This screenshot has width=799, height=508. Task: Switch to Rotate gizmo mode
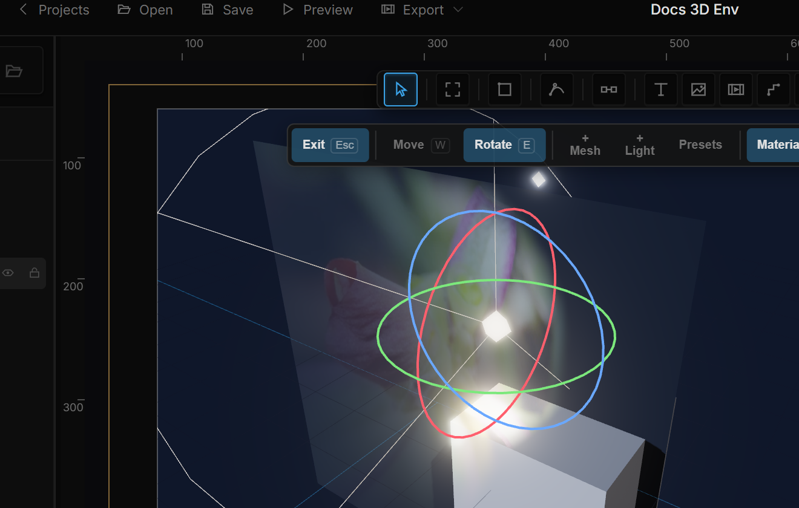(504, 145)
